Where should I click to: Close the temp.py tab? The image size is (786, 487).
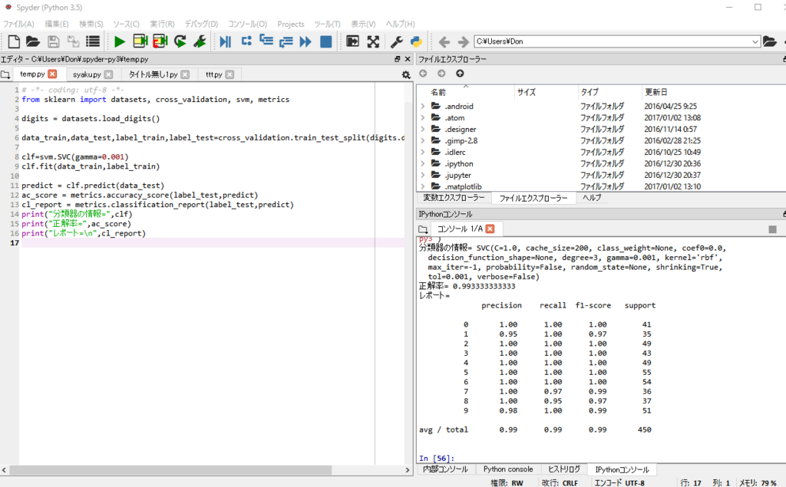[53, 74]
